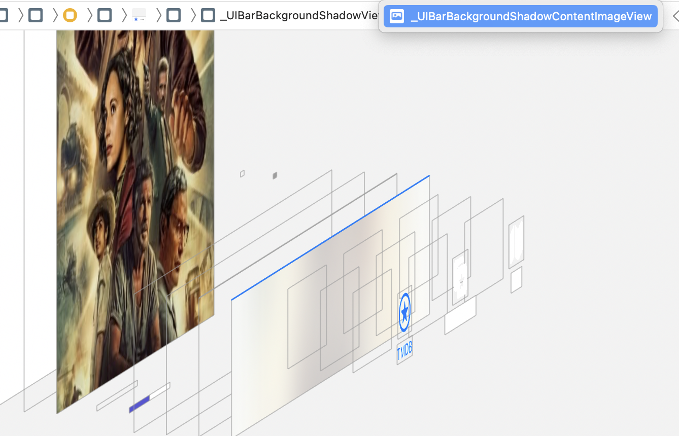Select the white rectangle layer right of TMDB

pyautogui.click(x=460, y=315)
